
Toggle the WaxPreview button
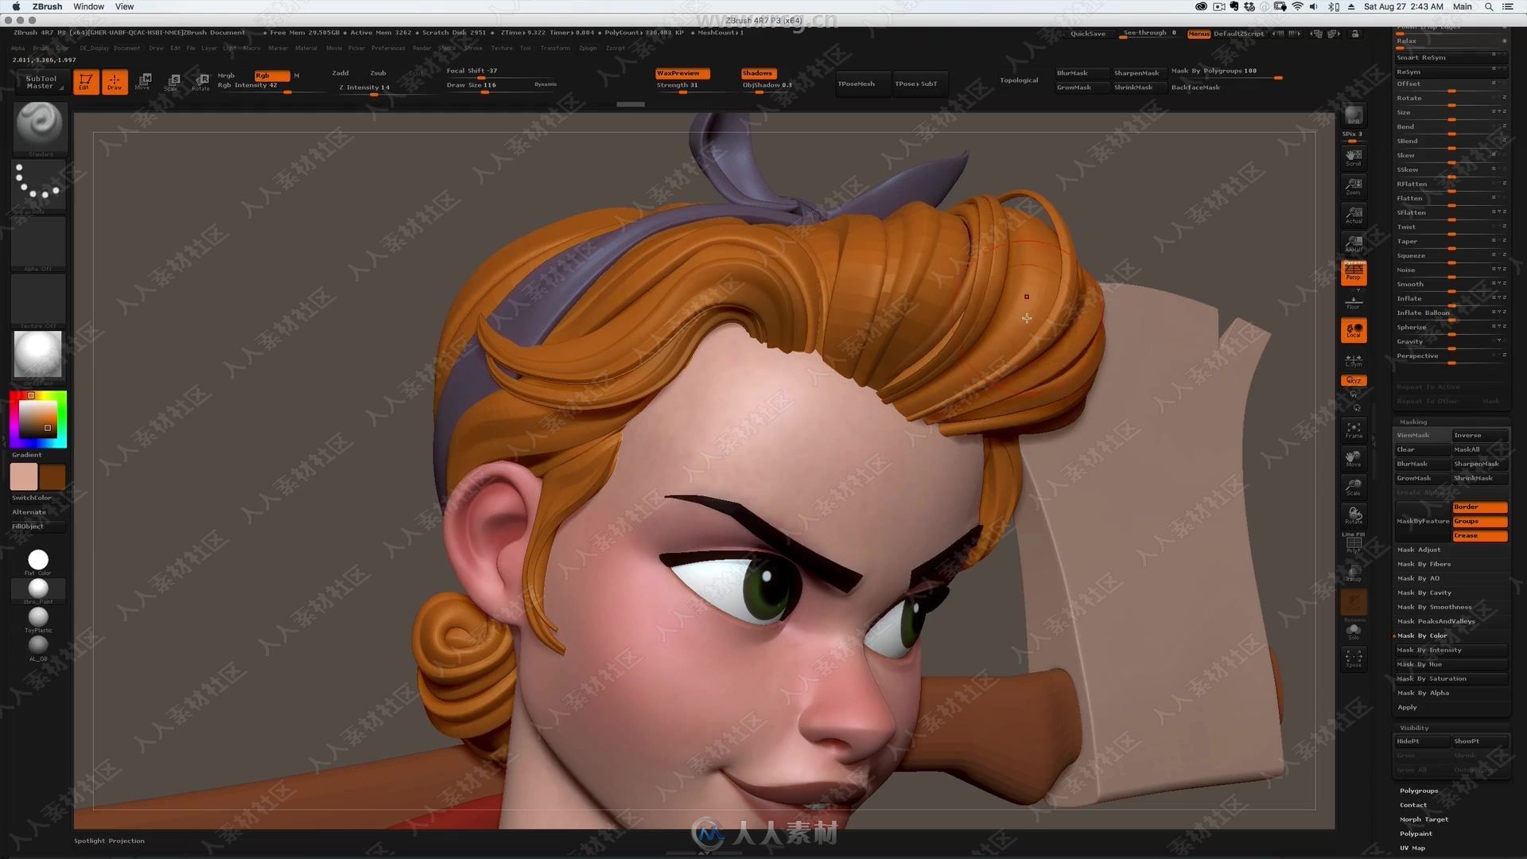click(x=682, y=73)
